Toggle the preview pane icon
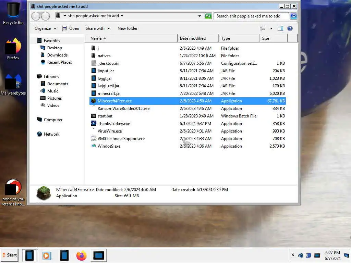 point(280,28)
